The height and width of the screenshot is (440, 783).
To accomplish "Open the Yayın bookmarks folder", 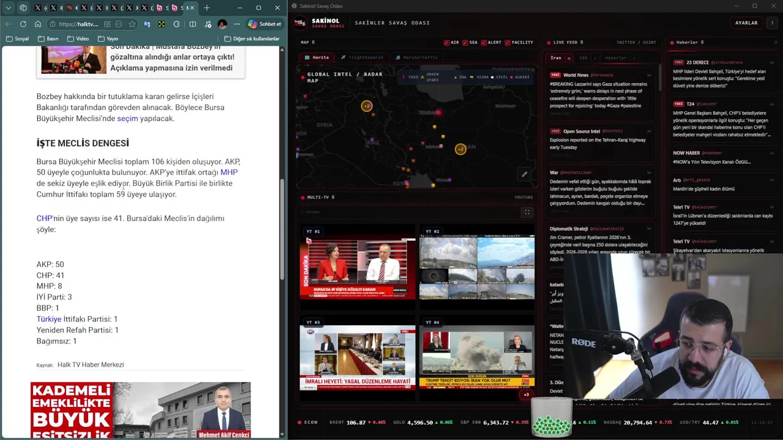I will coord(108,38).
